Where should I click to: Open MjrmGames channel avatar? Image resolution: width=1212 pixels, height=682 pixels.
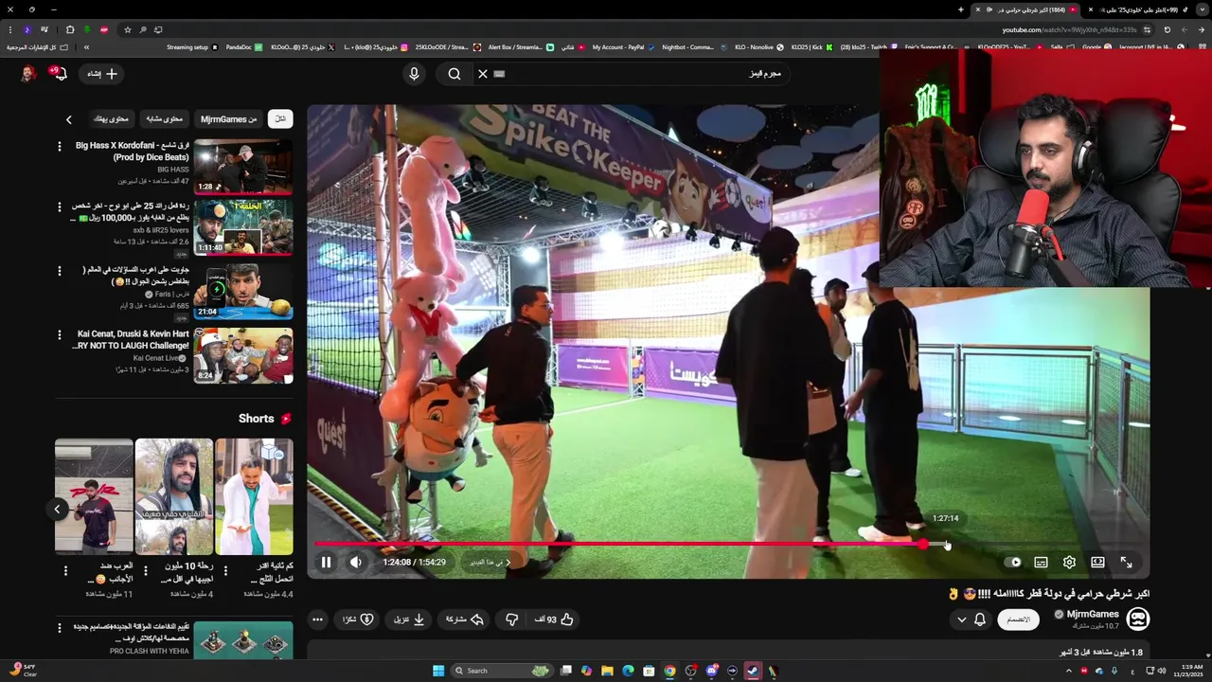click(x=1138, y=619)
